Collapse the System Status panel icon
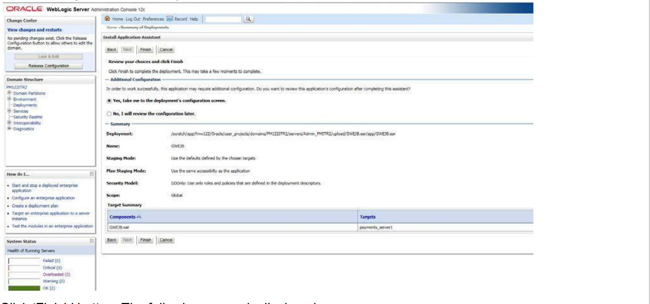 click(92, 241)
